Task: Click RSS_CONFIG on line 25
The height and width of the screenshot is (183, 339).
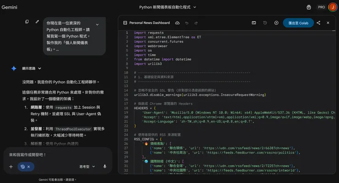Action: pos(148,139)
